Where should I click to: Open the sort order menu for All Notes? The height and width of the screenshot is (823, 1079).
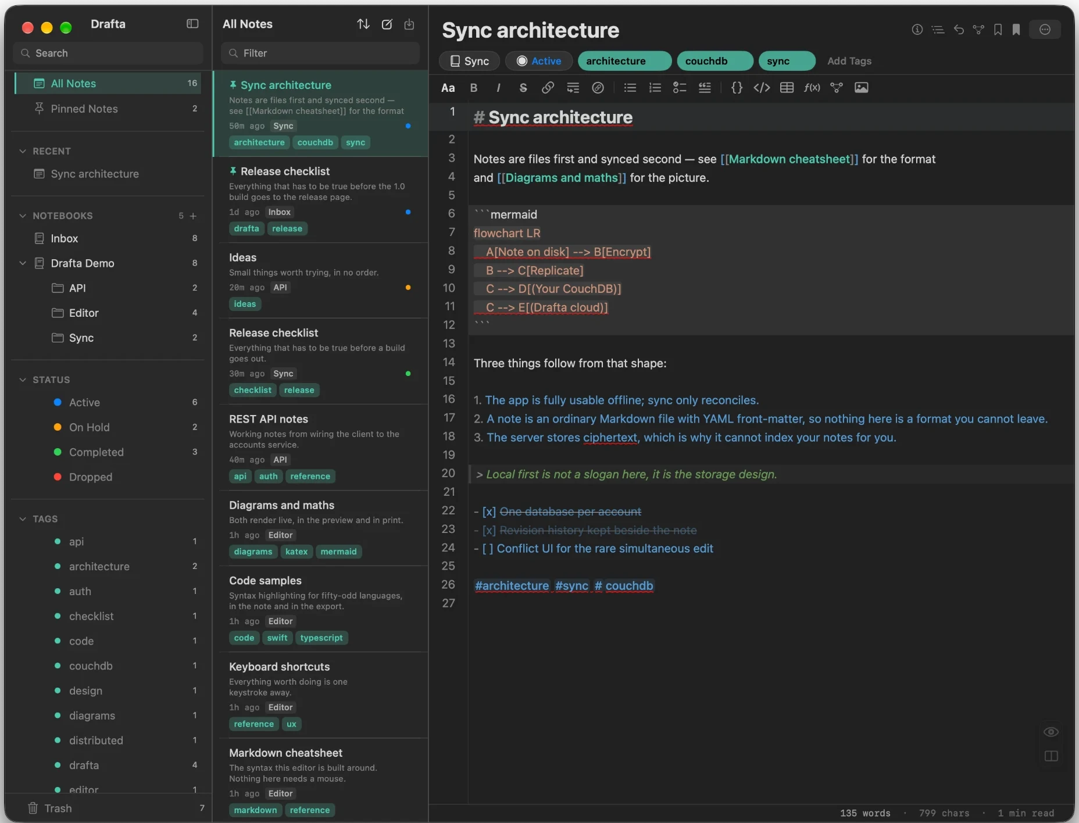click(x=363, y=24)
